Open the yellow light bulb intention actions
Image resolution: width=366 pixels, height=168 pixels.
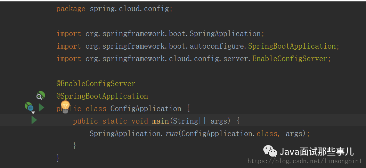65,107
